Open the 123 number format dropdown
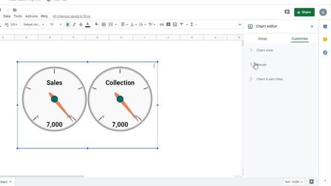 14,24
